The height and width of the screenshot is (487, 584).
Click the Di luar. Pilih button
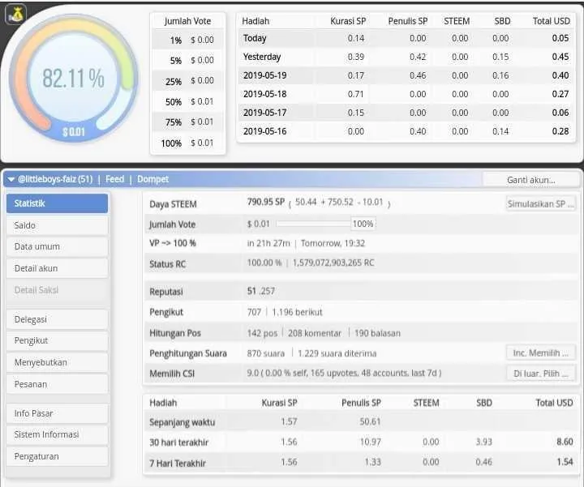(x=541, y=374)
